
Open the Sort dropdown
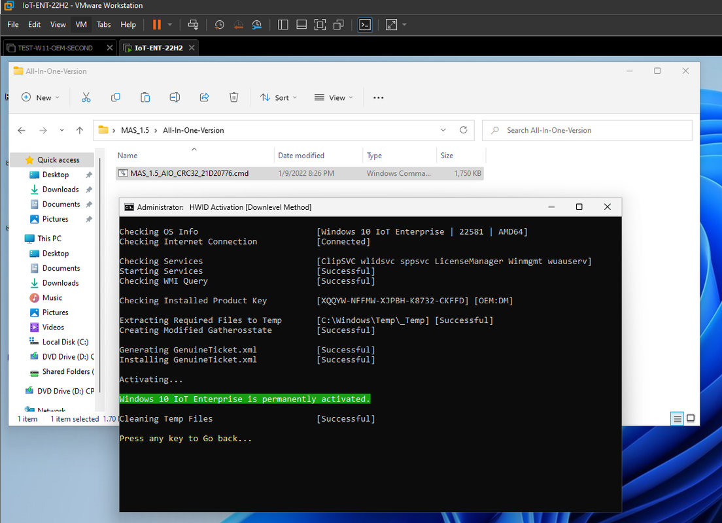coord(279,97)
